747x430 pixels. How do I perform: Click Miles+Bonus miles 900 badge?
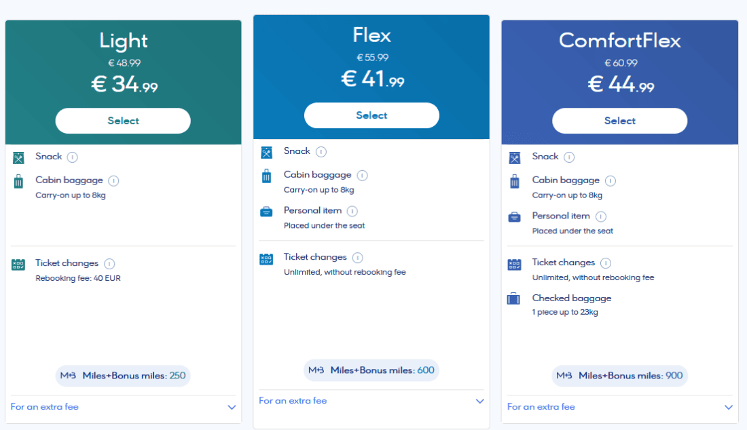pyautogui.click(x=619, y=376)
